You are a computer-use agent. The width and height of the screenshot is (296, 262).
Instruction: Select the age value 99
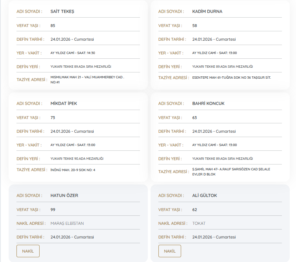53,210
